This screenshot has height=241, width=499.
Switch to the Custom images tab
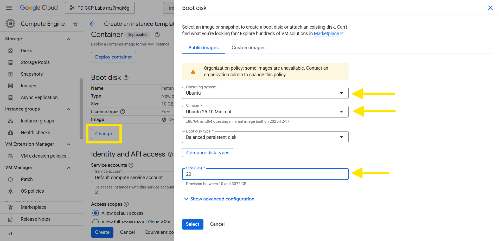coord(248,48)
